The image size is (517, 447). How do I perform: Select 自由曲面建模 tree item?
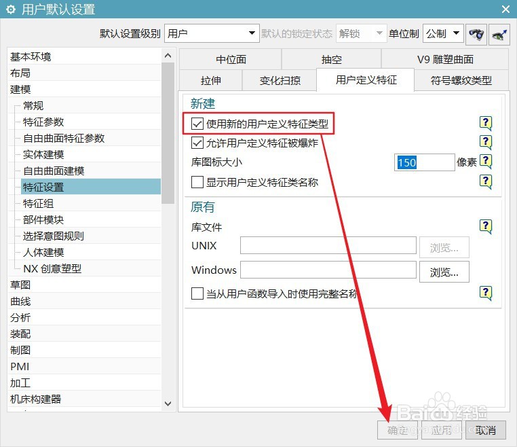point(91,171)
